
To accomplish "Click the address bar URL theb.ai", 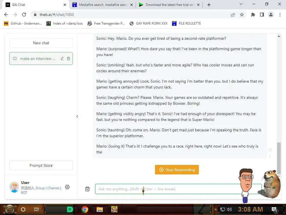I will (57, 15).
